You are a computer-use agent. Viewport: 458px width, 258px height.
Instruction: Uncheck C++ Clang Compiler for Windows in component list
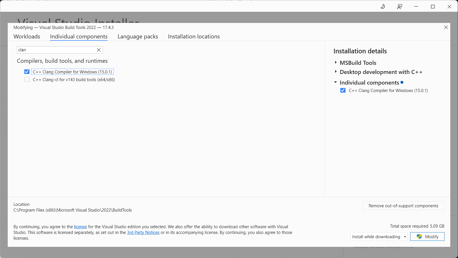click(27, 72)
